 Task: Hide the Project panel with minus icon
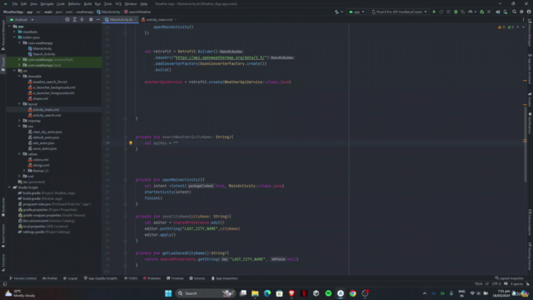(98, 20)
